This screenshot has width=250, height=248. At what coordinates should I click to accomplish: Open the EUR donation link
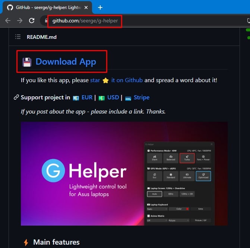[87, 97]
